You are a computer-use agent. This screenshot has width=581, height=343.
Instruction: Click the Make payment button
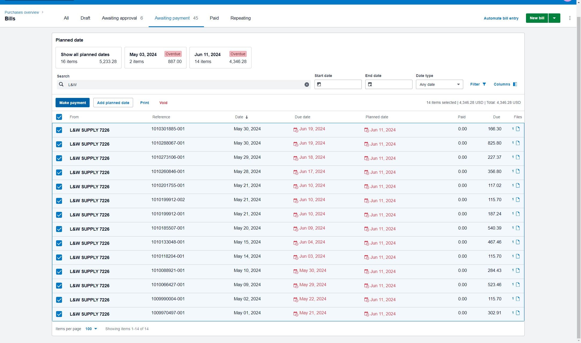[x=72, y=103]
